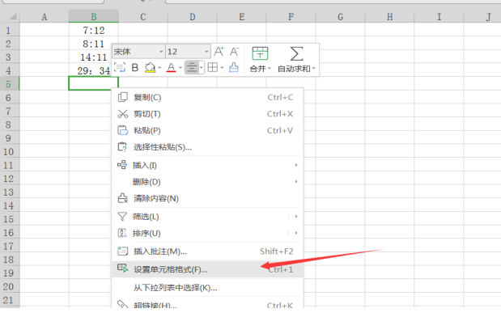Select row 12 header
This screenshot has height=317, width=501.
coord(10,179)
